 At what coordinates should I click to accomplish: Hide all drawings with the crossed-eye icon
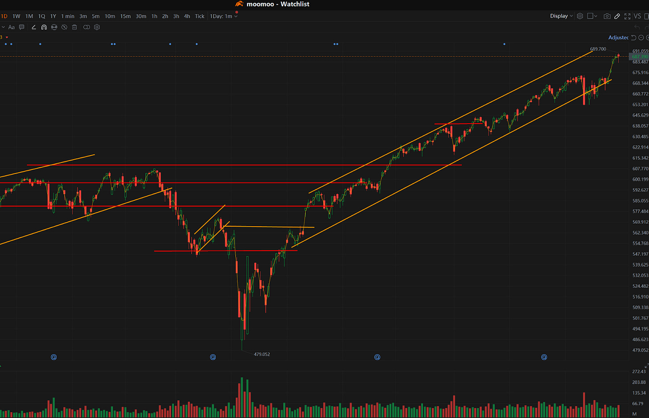tap(64, 27)
